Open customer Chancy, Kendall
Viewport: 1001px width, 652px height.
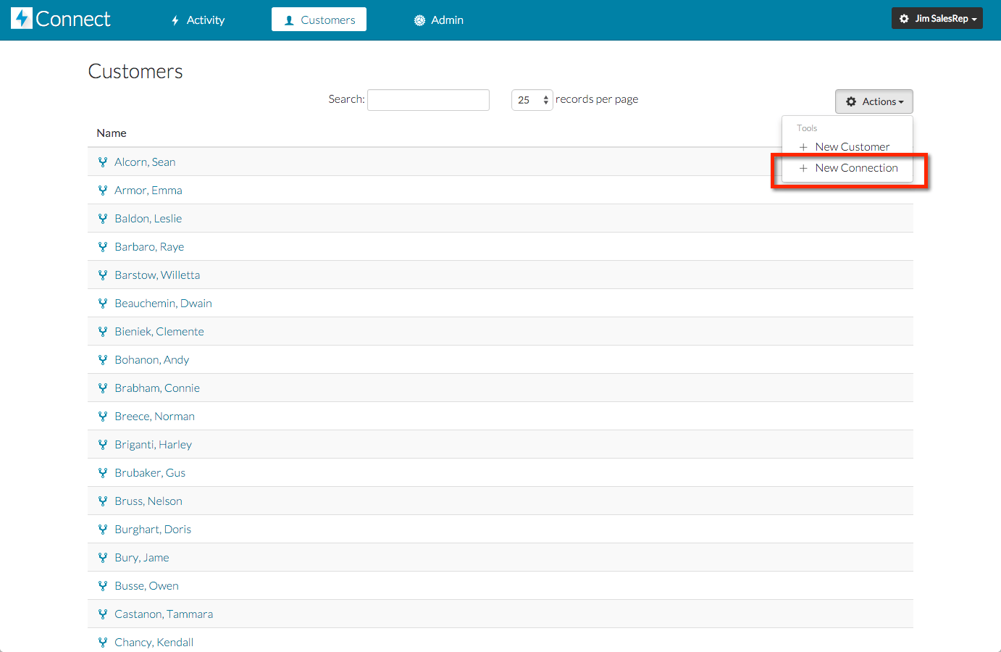154,643
